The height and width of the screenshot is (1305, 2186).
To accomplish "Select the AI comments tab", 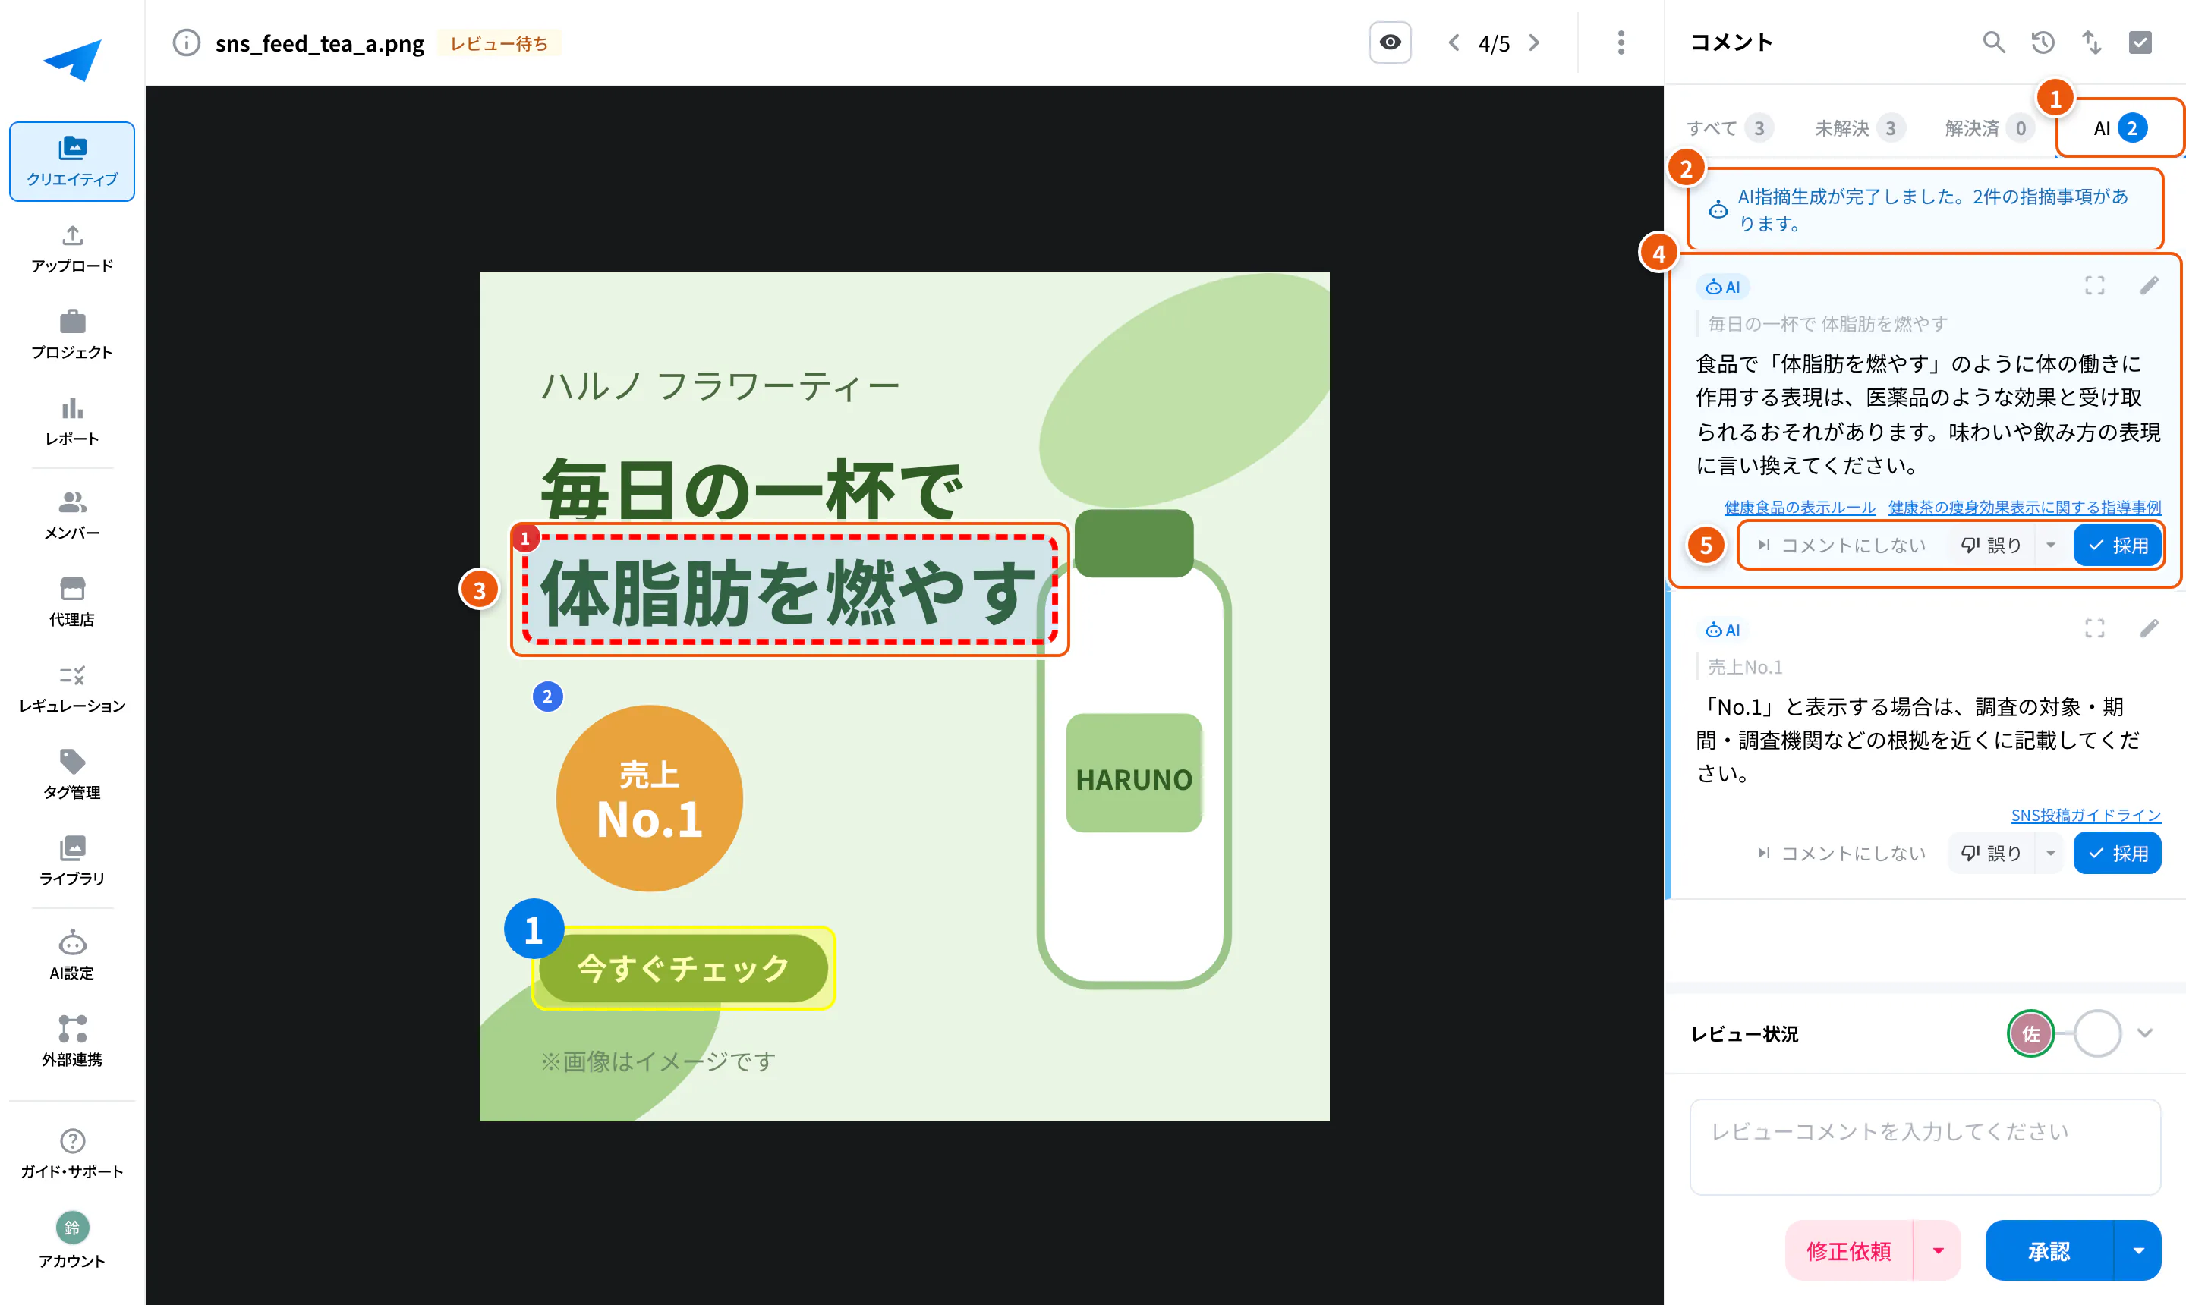I will coord(2120,128).
